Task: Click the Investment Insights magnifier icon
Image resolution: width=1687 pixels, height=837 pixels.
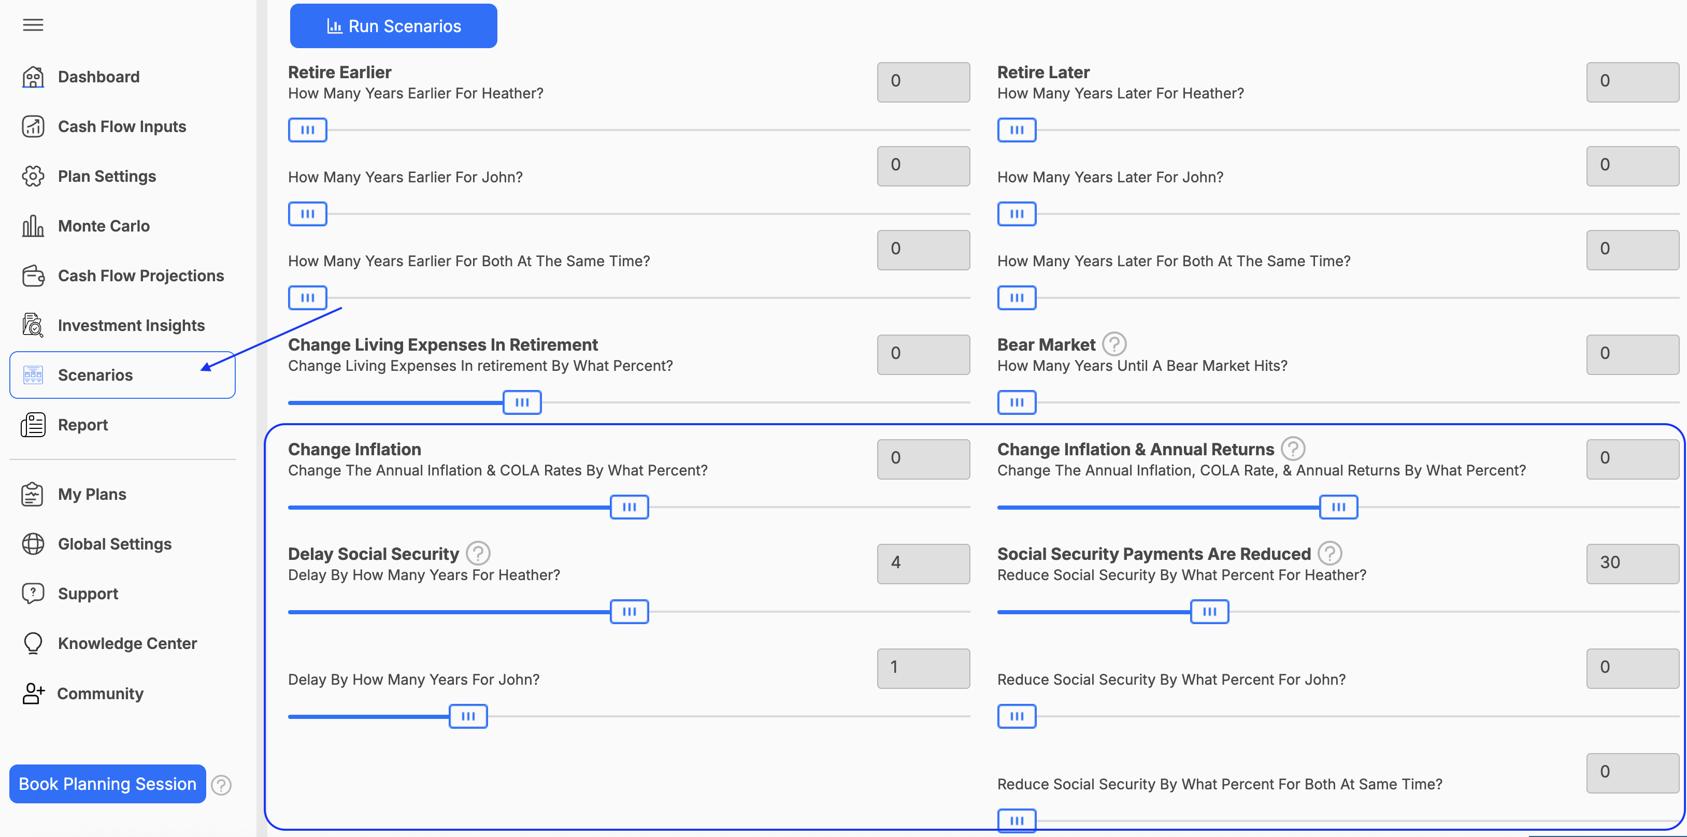Action: 33,325
